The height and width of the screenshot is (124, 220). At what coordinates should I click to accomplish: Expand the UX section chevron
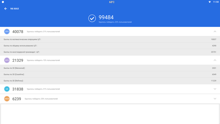coord(215,89)
